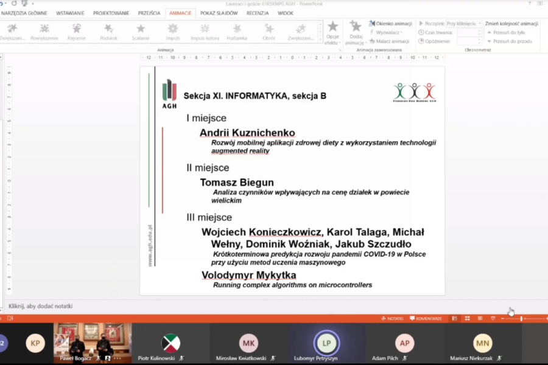Image resolution: width=548 pixels, height=365 pixels.
Task: Choose the Huśtawka animation effect
Action: click(x=237, y=32)
